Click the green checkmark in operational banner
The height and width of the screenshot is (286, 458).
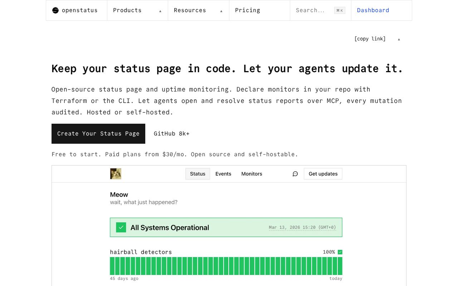point(121,227)
